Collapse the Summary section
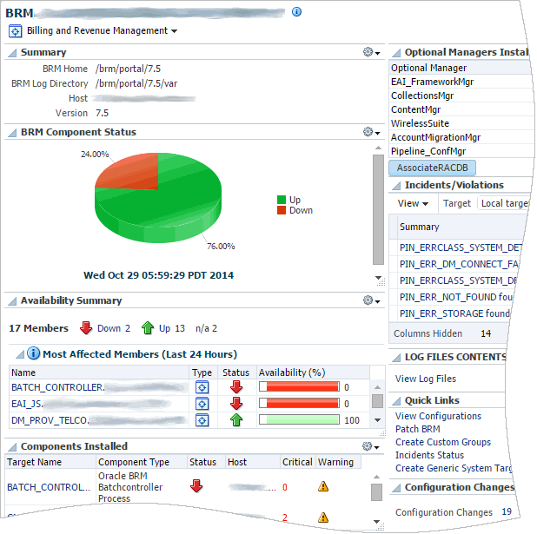 (12, 53)
